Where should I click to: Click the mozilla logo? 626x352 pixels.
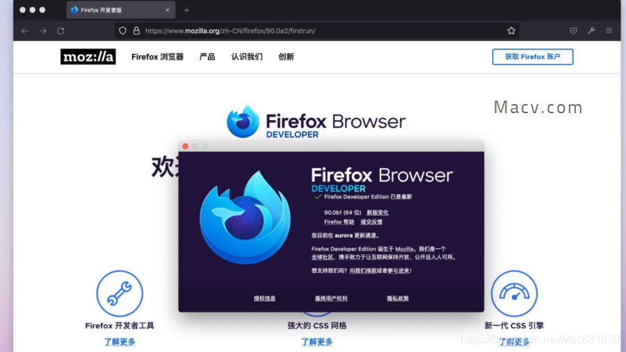tap(88, 57)
